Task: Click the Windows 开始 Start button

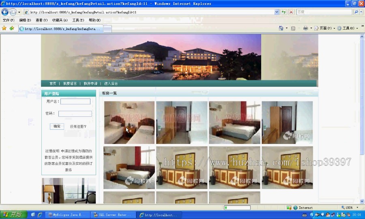Action: (13, 215)
